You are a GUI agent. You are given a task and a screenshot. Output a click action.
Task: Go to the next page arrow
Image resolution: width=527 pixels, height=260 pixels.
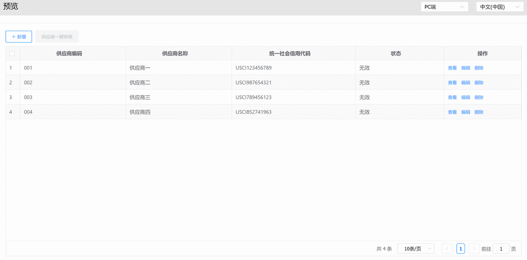point(474,249)
